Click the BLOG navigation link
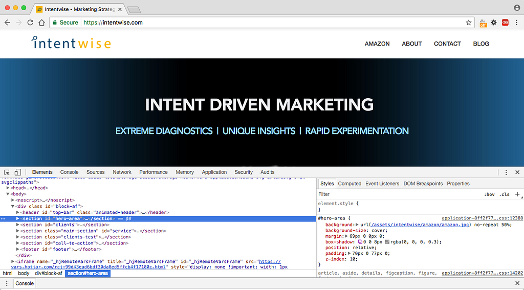This screenshot has height=290, width=524. click(481, 44)
